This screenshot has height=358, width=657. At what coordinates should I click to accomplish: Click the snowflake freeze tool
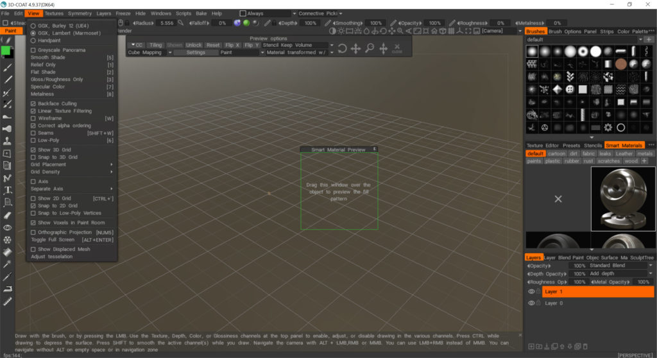coord(7,240)
